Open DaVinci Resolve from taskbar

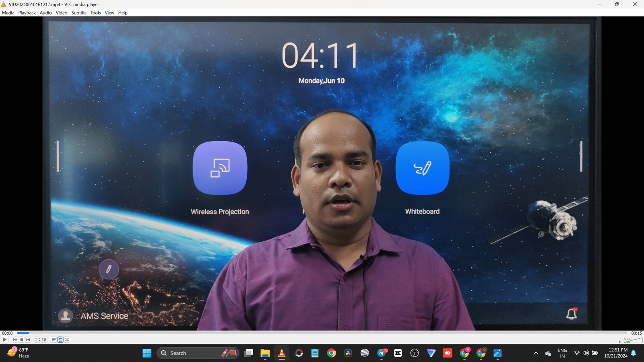(348, 353)
